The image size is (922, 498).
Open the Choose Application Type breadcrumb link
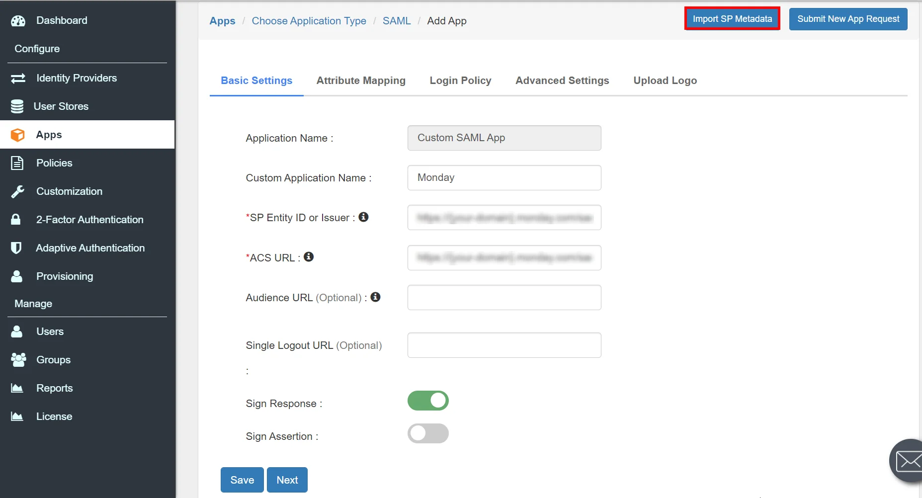pos(309,20)
